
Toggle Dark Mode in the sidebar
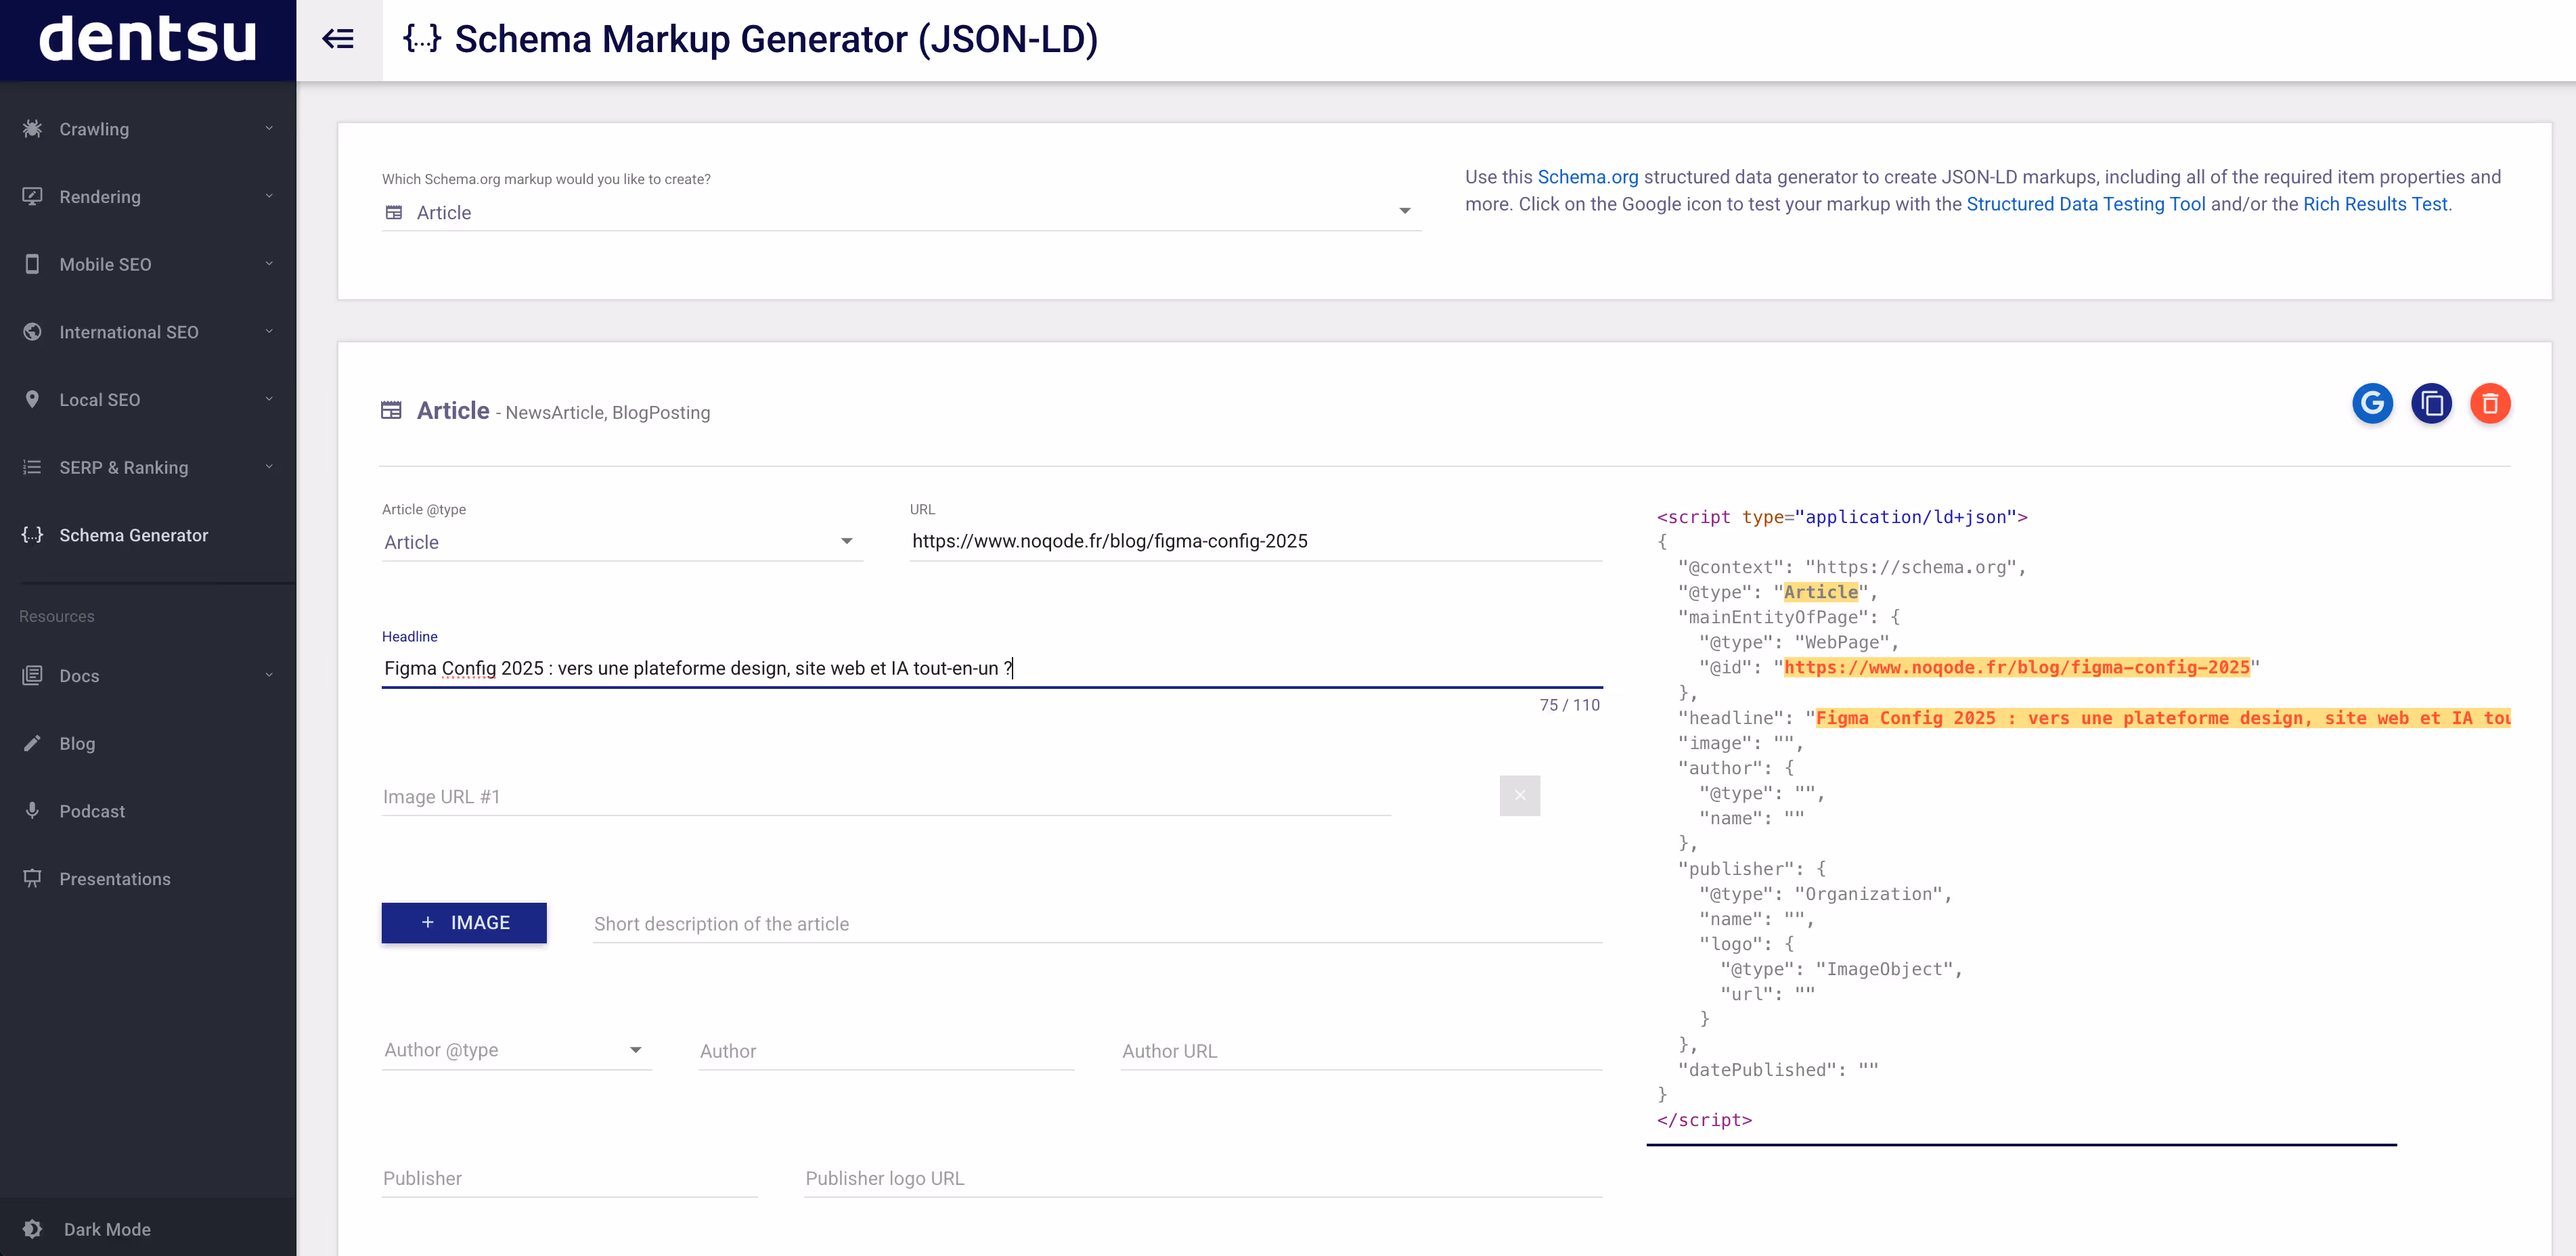pos(106,1229)
